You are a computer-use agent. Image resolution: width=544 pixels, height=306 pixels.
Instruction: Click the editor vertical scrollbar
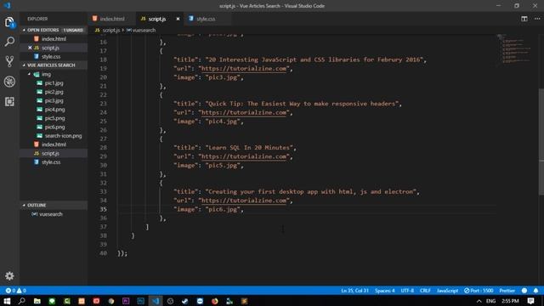[541, 142]
